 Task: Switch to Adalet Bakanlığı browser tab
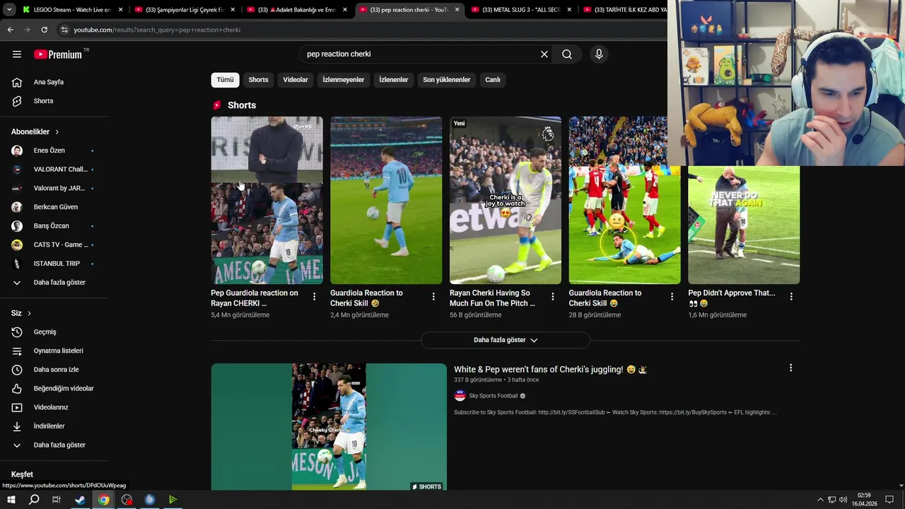coord(296,10)
